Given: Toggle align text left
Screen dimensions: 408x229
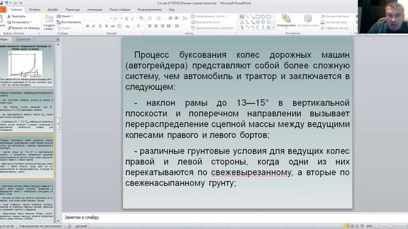Looking at the screenshot, I should pos(150,26).
